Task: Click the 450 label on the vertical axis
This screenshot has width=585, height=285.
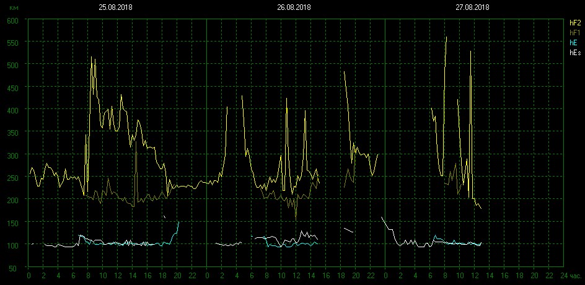Action: 12,88
